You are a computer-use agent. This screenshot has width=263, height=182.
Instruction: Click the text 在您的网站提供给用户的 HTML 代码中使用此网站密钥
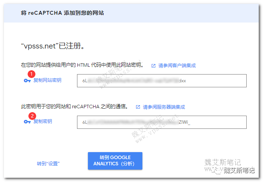click(x=82, y=65)
